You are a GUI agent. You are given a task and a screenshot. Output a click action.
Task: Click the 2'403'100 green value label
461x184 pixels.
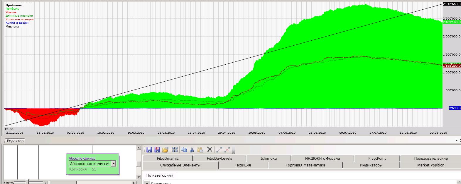pyautogui.click(x=452, y=22)
